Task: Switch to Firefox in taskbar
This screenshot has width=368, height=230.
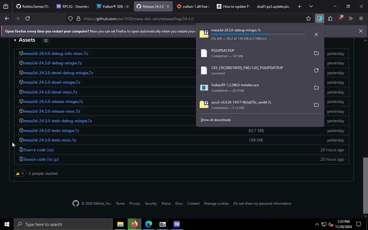Action: pyautogui.click(x=135, y=224)
